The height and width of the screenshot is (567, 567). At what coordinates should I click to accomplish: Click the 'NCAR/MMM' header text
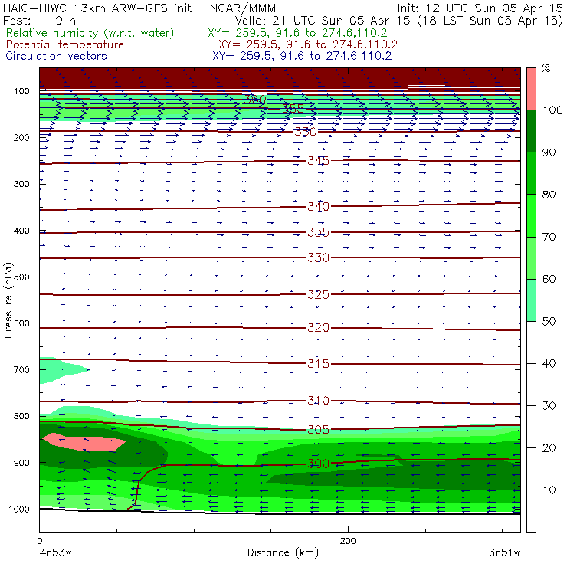(243, 8)
